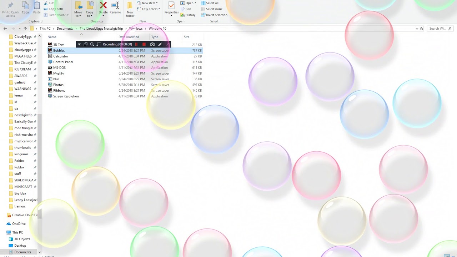457x257 pixels.
Task: Sort by the Date modified column header
Action: click(x=129, y=37)
